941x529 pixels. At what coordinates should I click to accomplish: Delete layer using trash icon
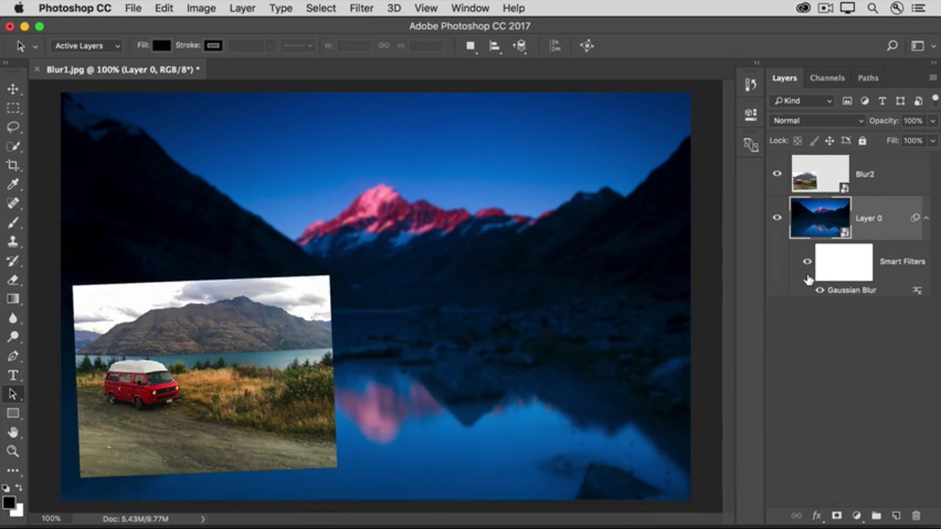click(x=916, y=516)
